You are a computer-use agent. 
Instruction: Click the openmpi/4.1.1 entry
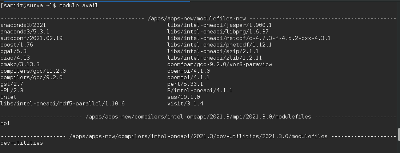188,77
